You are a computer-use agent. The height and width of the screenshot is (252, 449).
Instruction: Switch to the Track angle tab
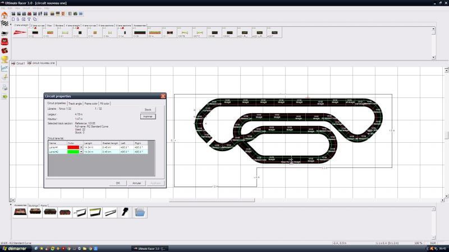pyautogui.click(x=75, y=104)
